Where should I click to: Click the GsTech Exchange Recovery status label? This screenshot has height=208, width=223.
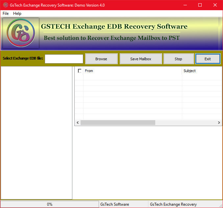click(173, 204)
